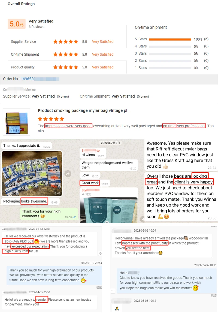Viewport: 218px width, 323px height.
Task: Click the '6 Reviews' count text
Action: (x=37, y=27)
